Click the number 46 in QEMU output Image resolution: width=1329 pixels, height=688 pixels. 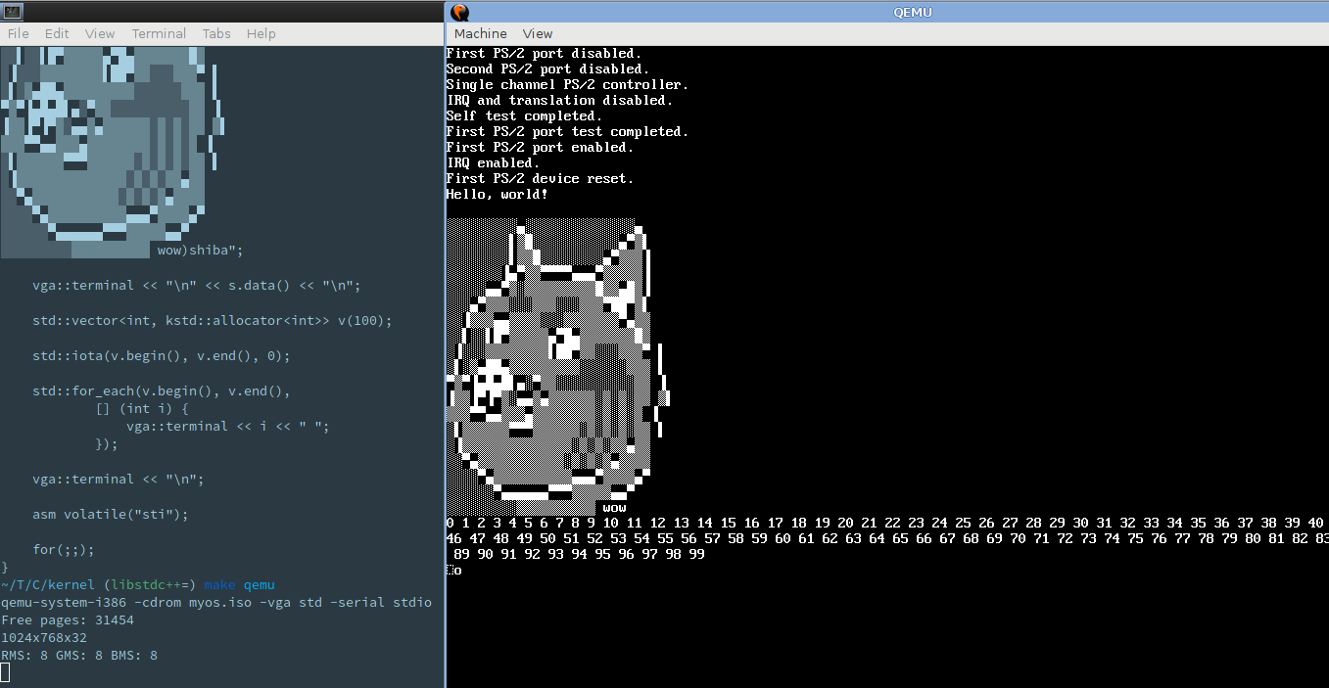coord(453,538)
